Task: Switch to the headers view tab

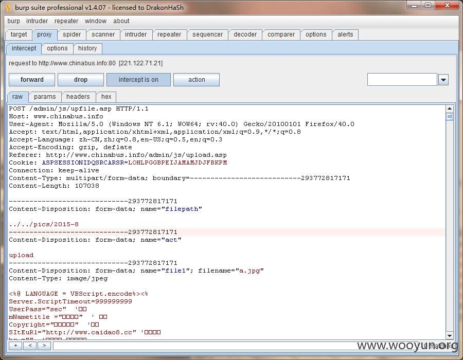Action: pos(78,97)
